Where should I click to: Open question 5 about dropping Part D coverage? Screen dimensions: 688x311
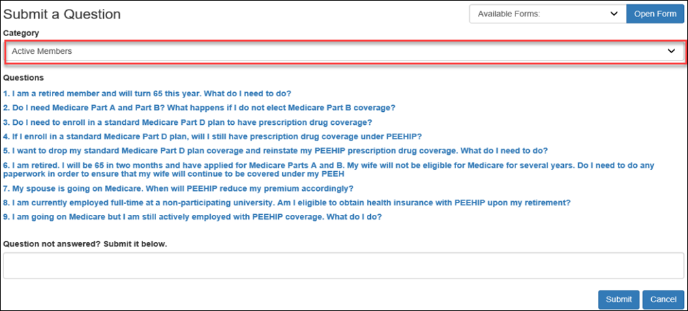point(275,151)
